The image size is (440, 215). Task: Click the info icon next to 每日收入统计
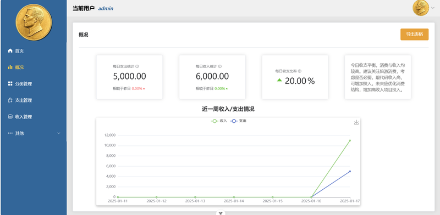pyautogui.click(x=220, y=66)
